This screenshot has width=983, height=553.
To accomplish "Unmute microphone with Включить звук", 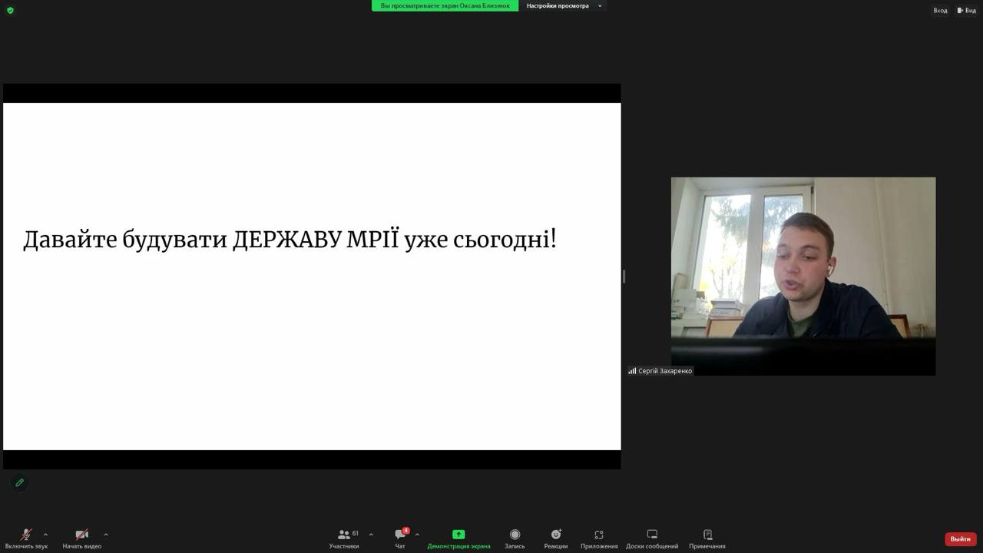I will point(26,538).
